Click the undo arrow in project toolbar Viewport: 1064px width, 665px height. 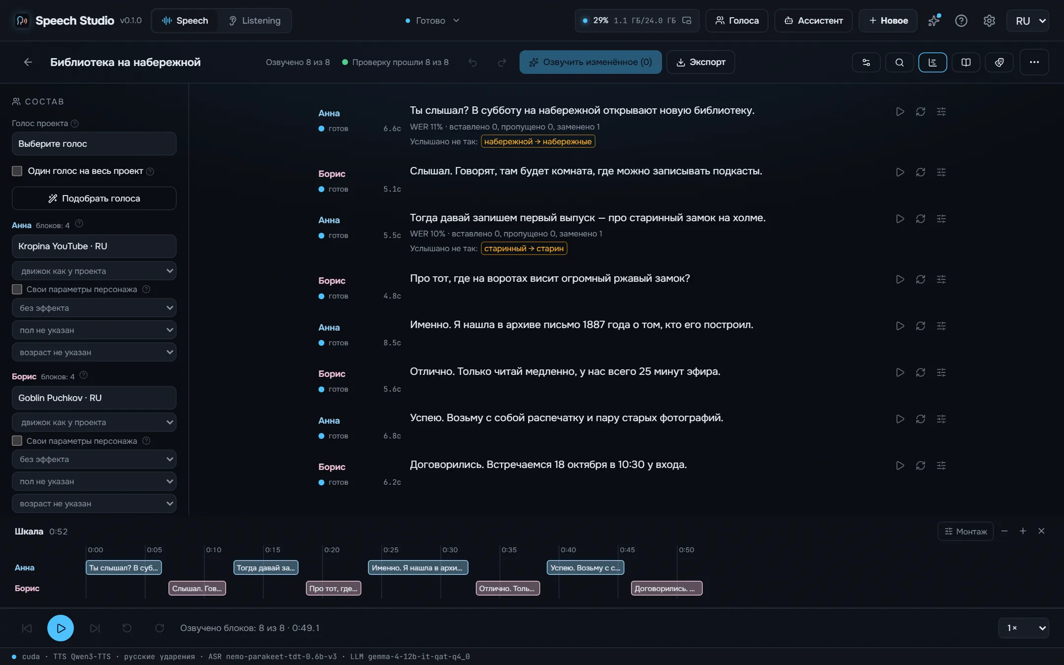[472, 62]
